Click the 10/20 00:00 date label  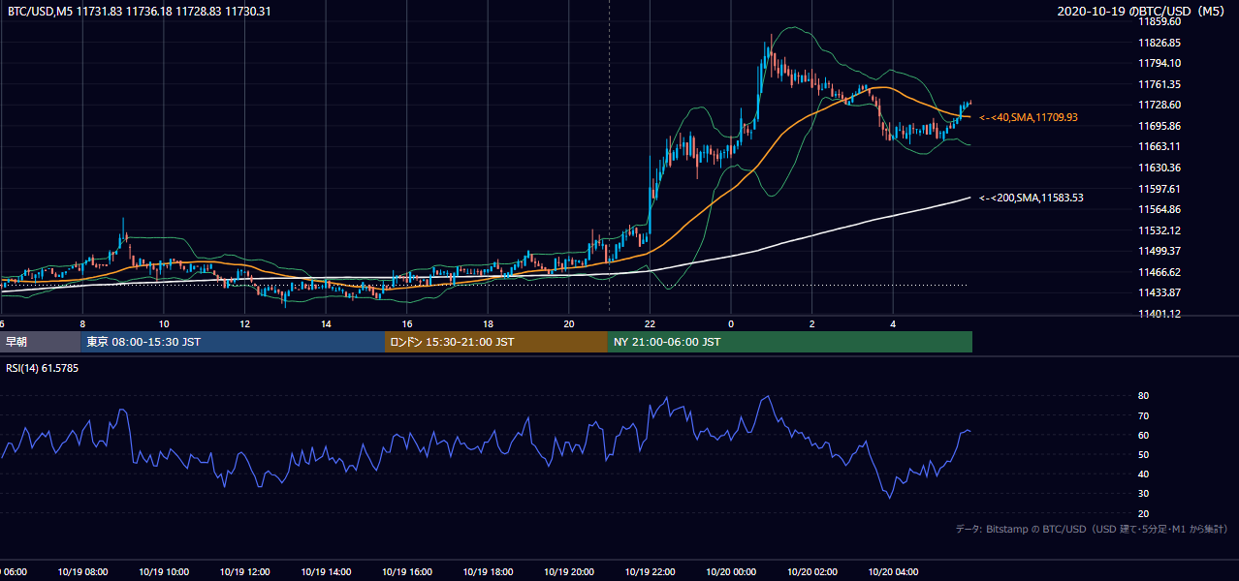tap(732, 572)
